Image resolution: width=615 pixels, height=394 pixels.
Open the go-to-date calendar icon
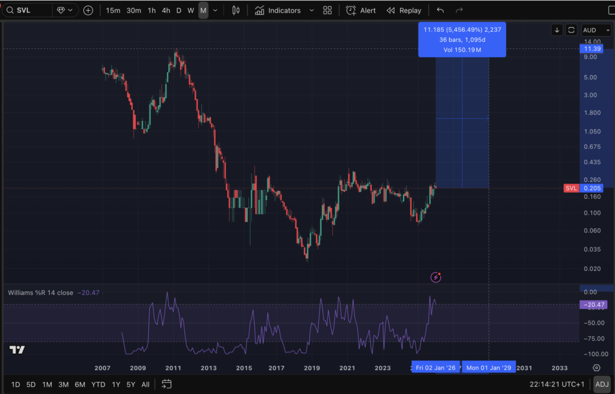pyautogui.click(x=167, y=384)
